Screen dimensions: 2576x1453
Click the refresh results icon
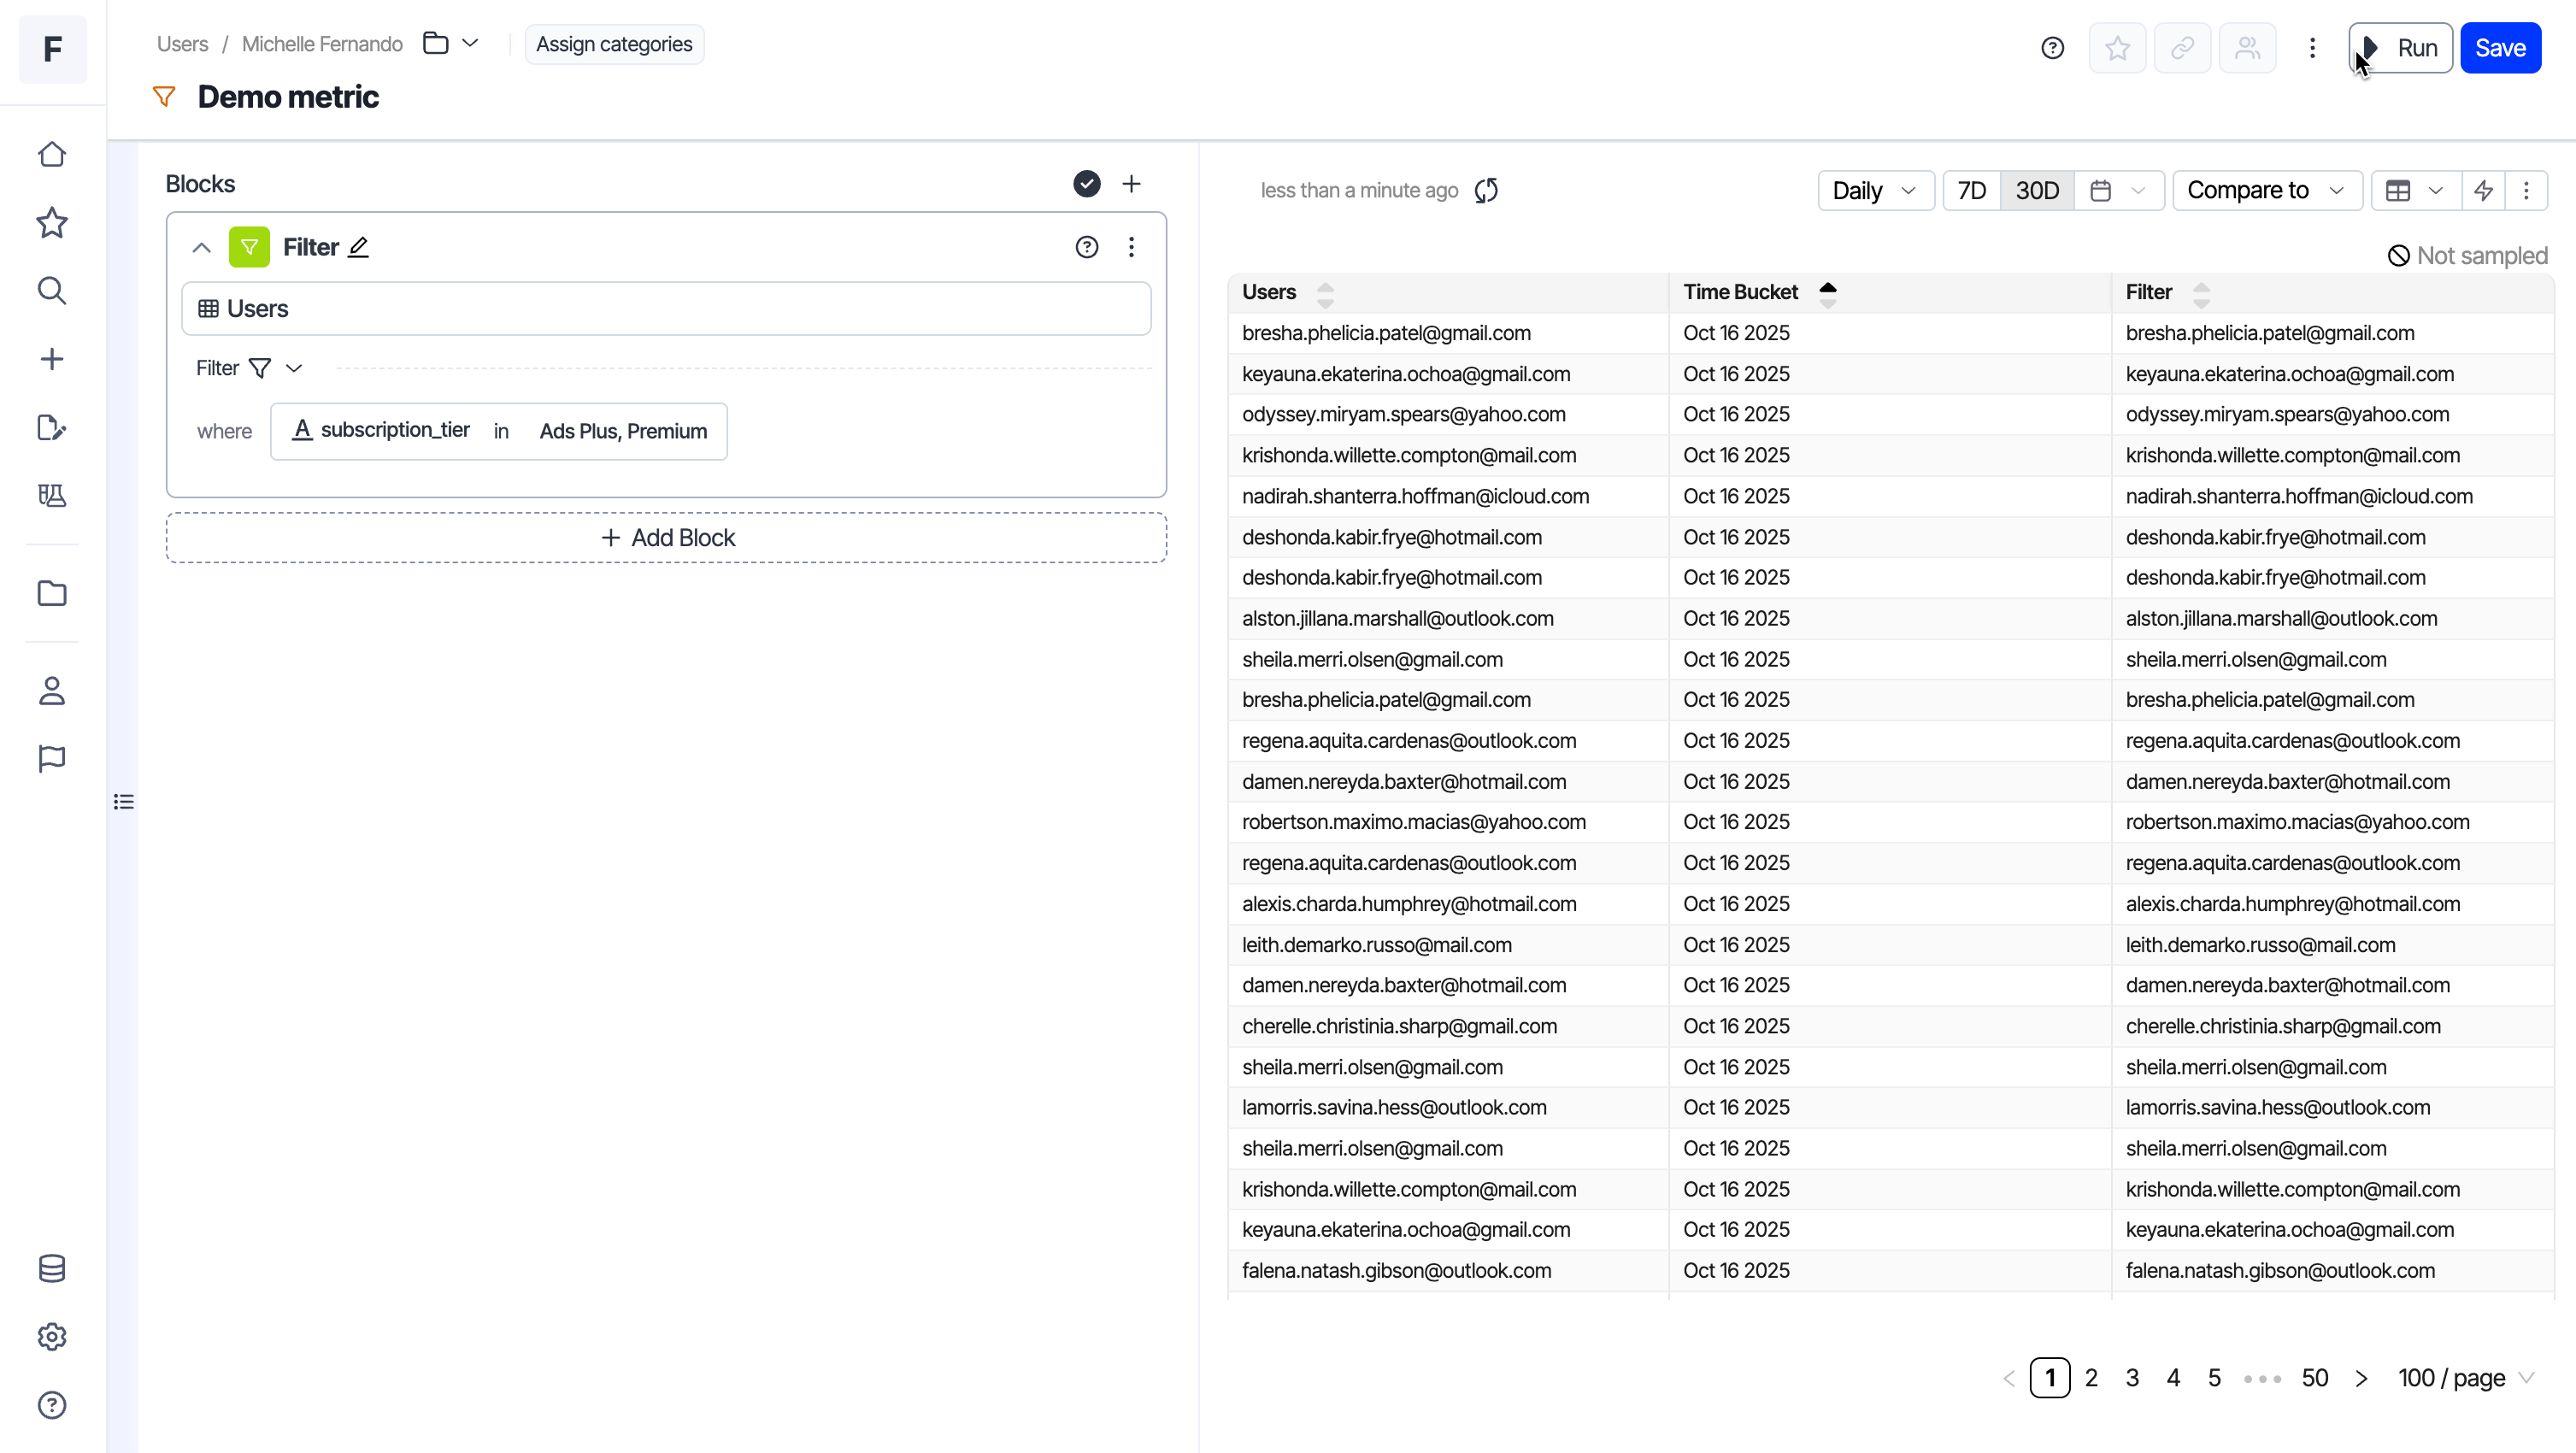[x=1486, y=190]
